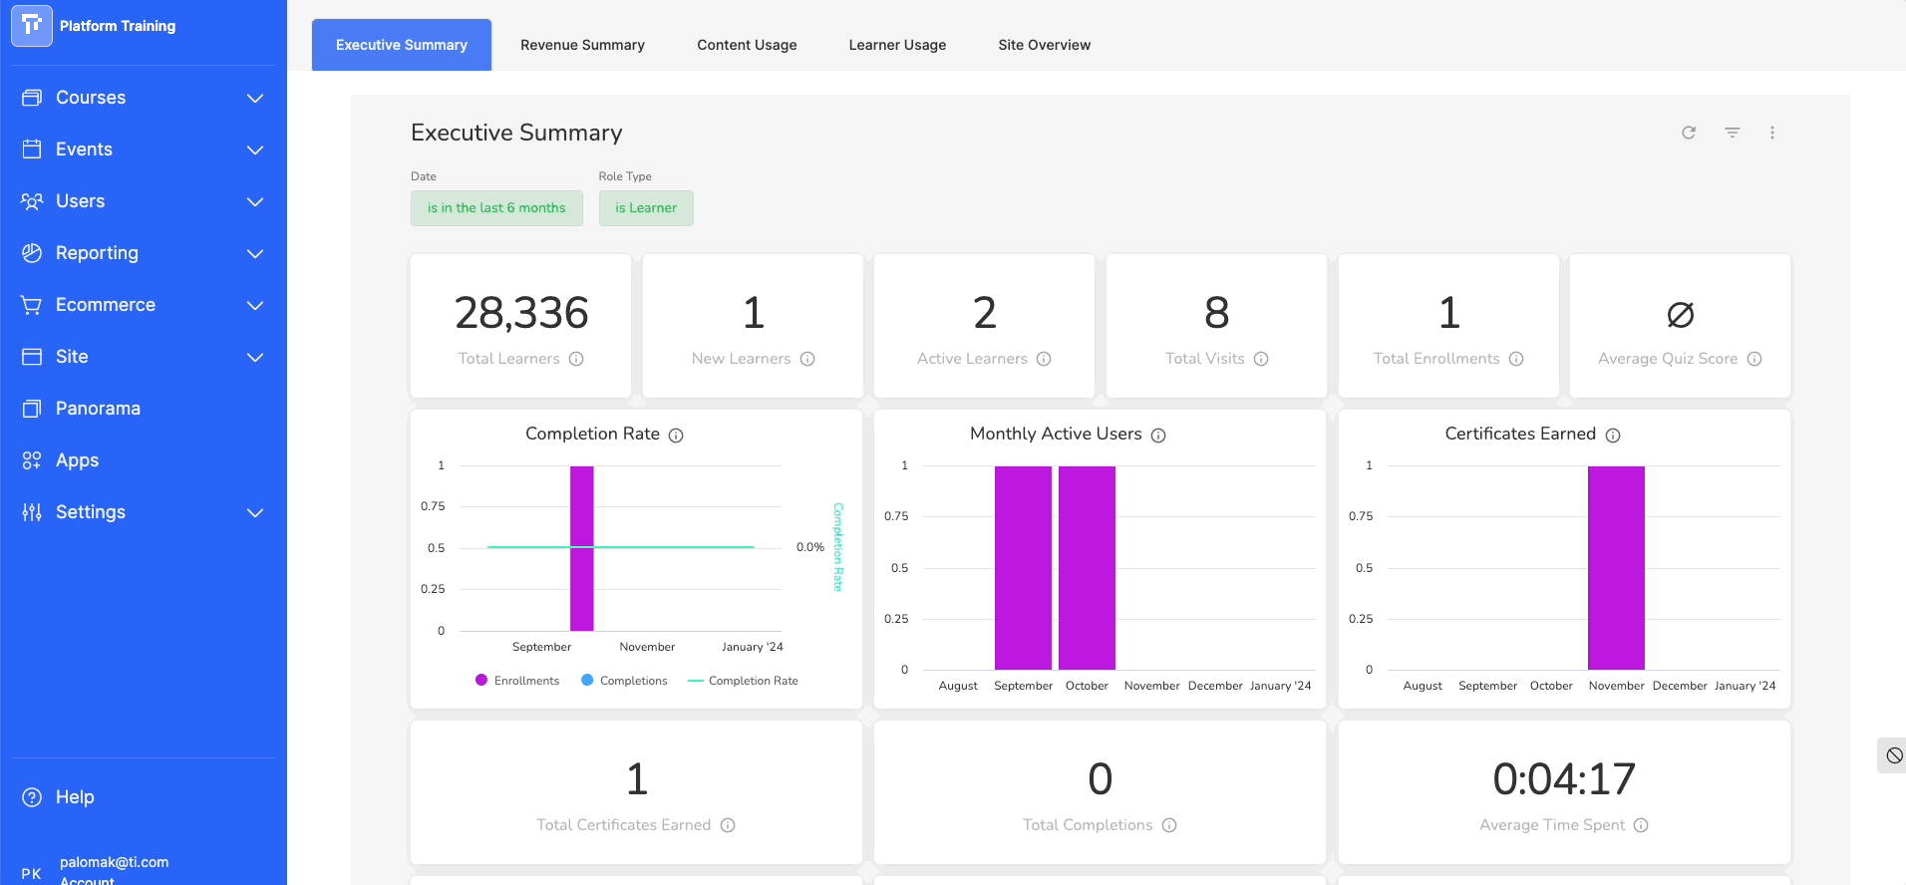Viewport: 1906px width, 885px height.
Task: Click the Users people icon
Action: (32, 201)
